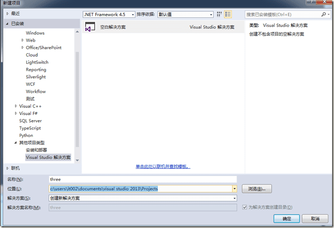Collapse the 其他项目类型 node
The height and width of the screenshot is (228, 334).
(x=15, y=143)
